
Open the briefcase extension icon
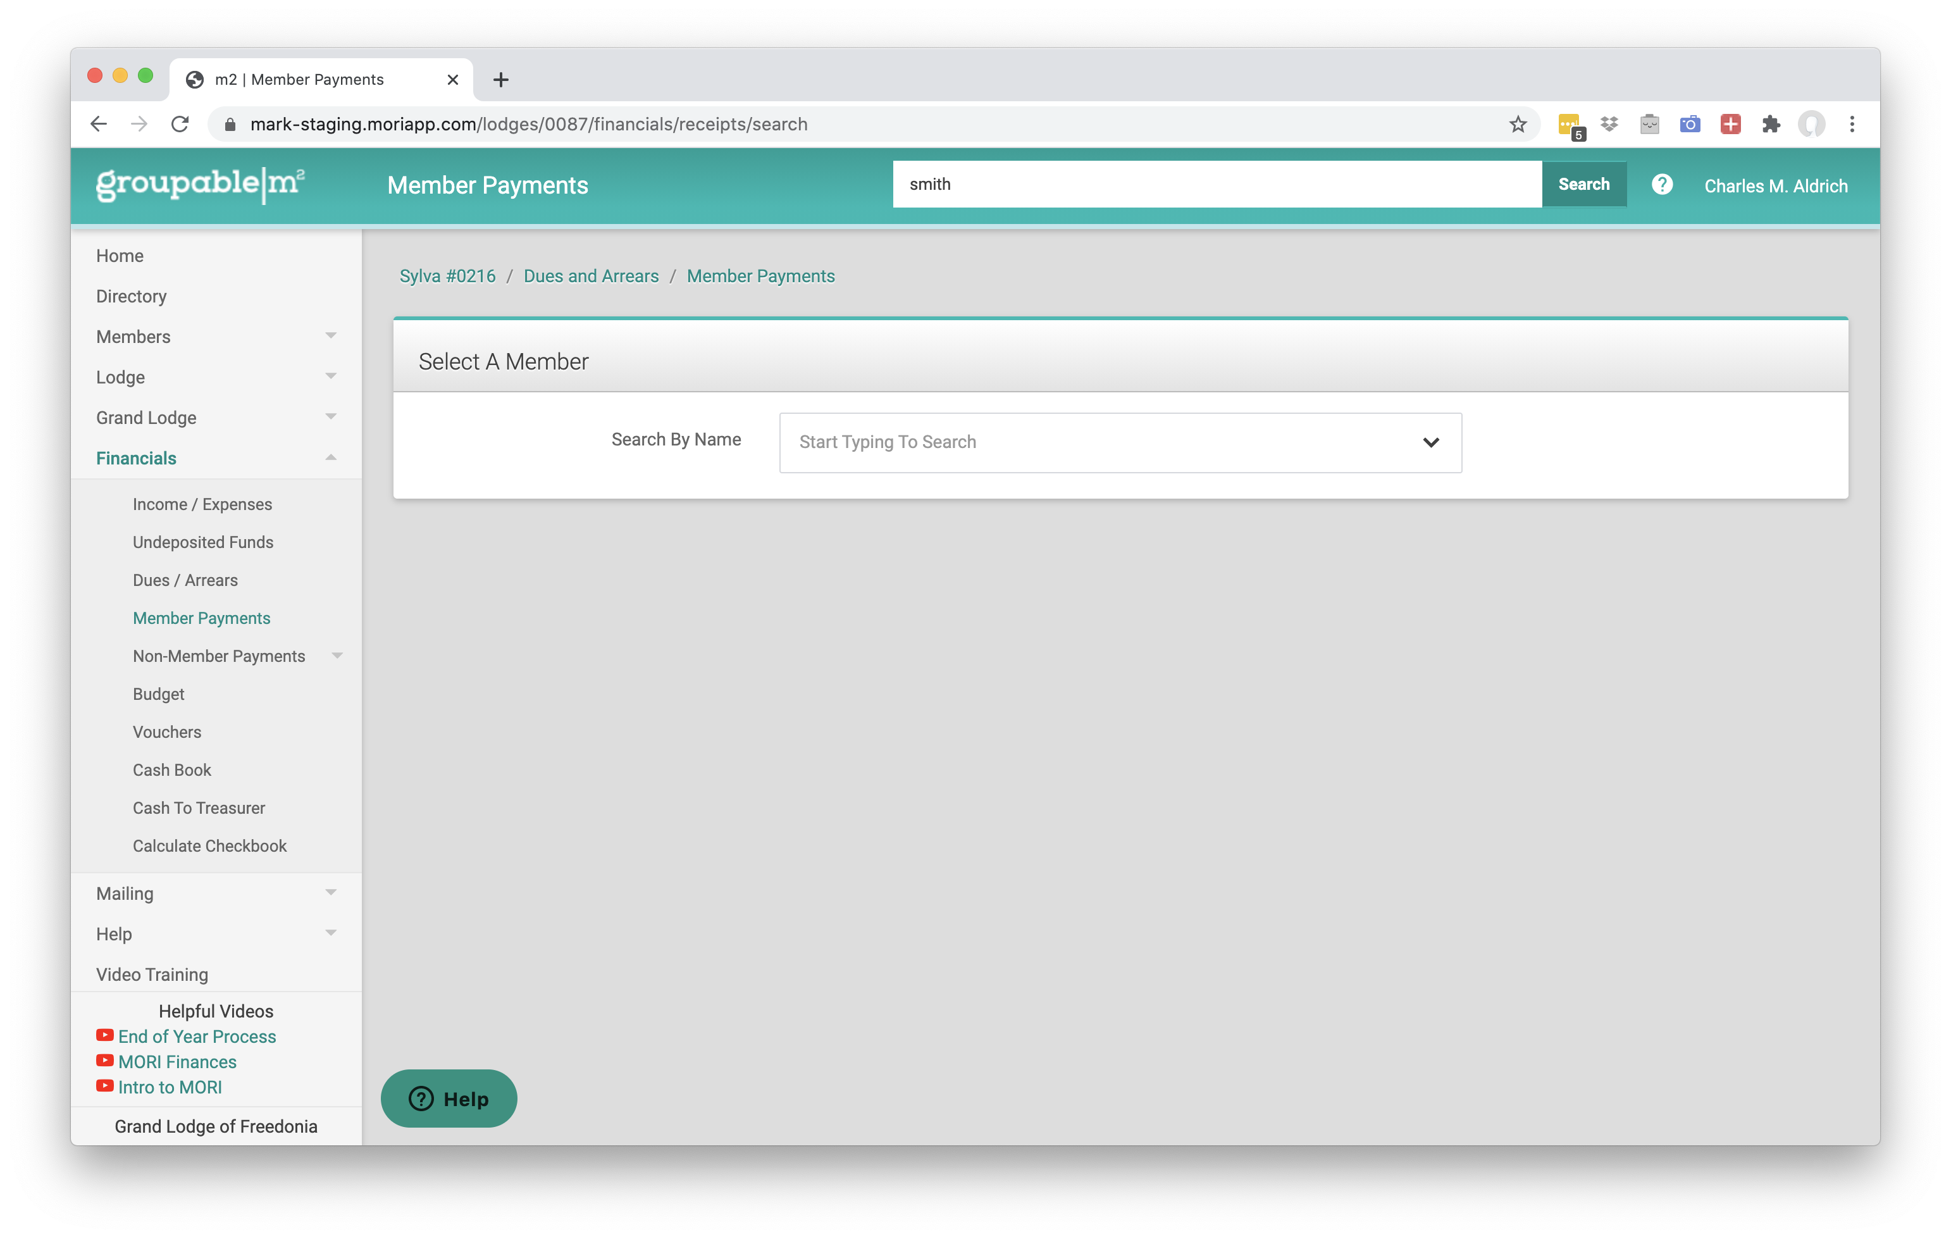(1650, 124)
